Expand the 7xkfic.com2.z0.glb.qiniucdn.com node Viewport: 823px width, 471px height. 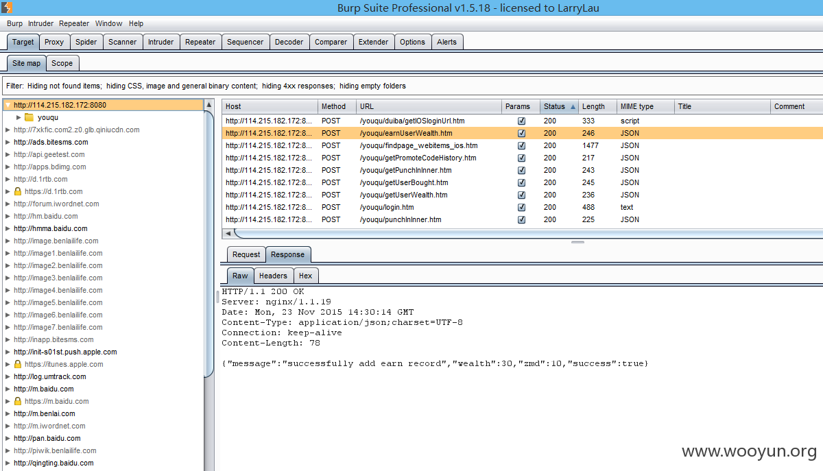pyautogui.click(x=8, y=130)
